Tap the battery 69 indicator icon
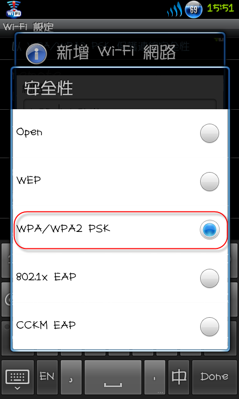 (194, 9)
